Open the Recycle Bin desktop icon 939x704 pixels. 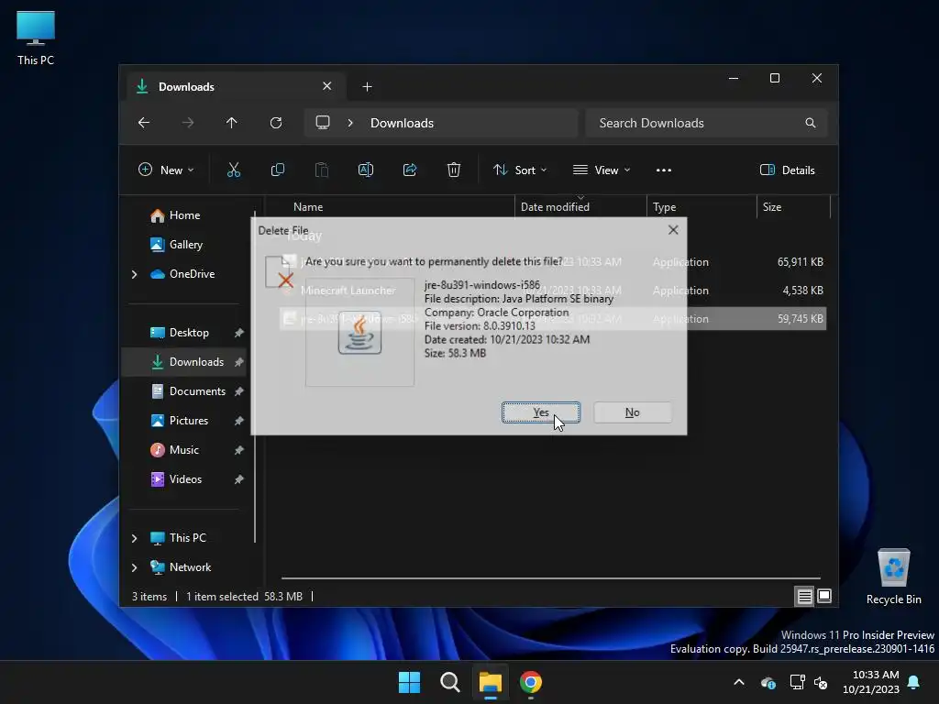point(893,577)
